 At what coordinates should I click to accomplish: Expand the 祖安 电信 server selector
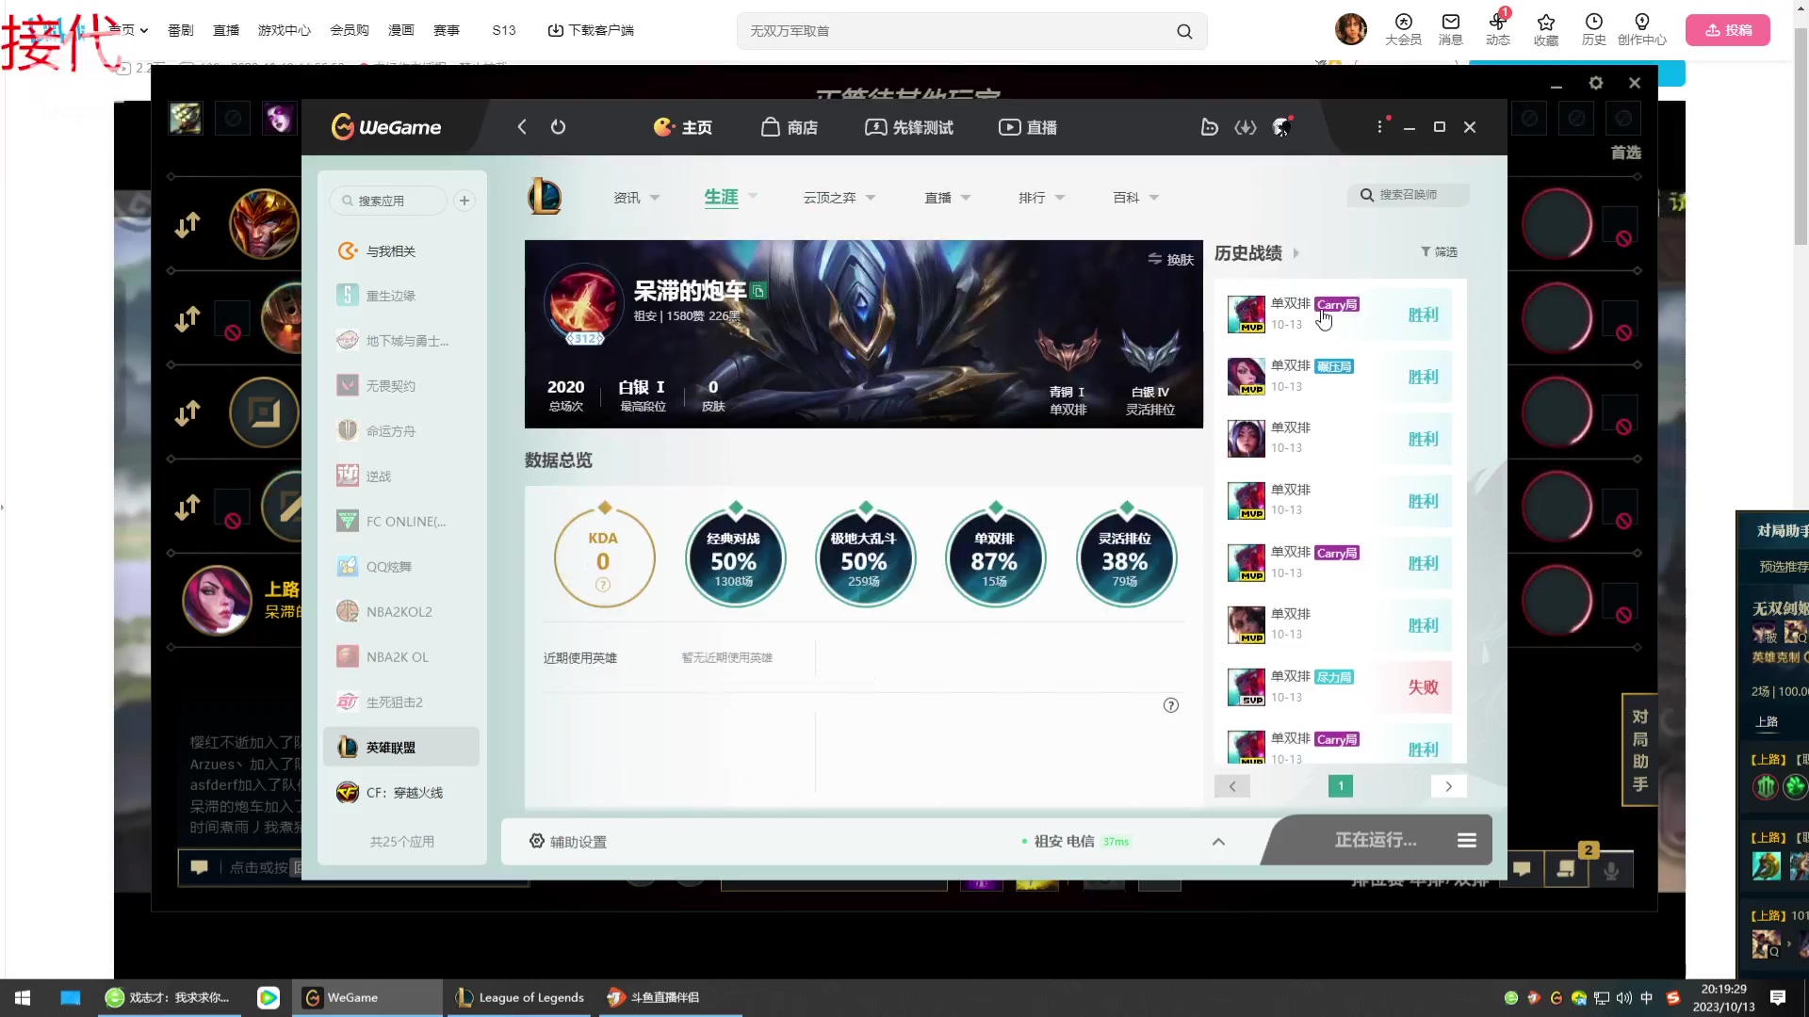coord(1218,842)
